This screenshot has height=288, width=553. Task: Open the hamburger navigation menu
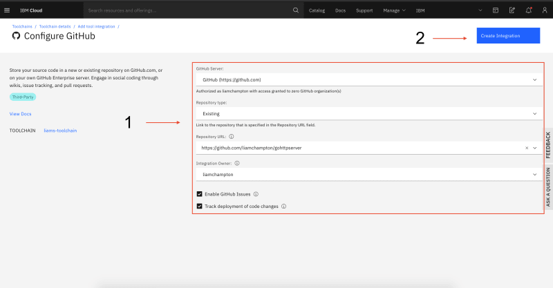tap(7, 10)
